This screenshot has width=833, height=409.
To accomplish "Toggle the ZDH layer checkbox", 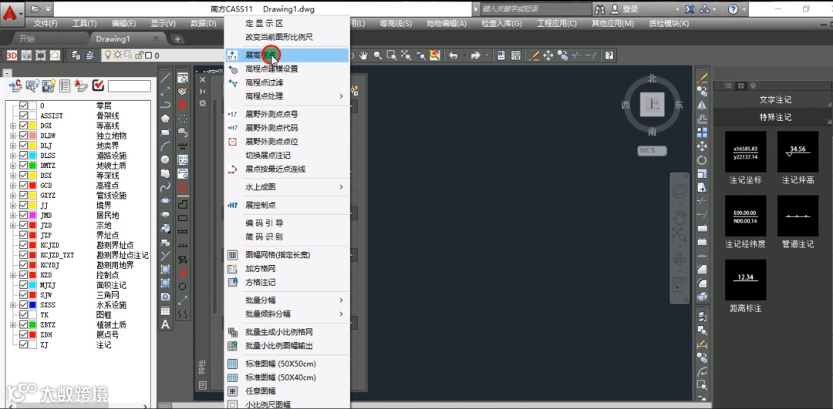I will pyautogui.click(x=23, y=334).
